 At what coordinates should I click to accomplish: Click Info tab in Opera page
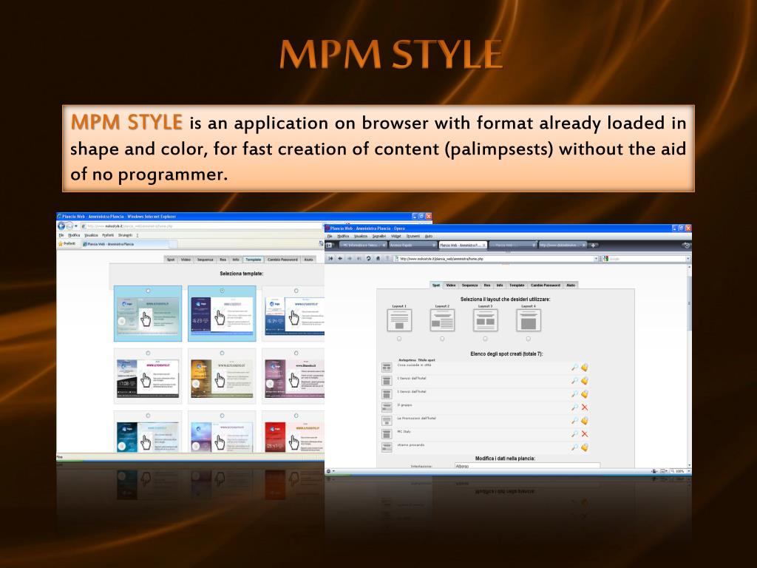click(500, 285)
